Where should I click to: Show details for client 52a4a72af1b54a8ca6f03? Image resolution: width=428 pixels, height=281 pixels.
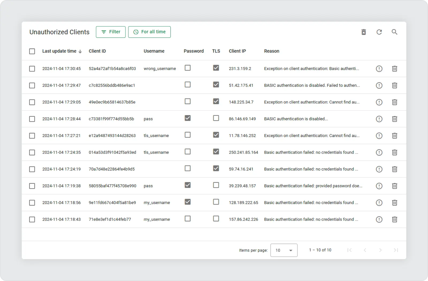379,69
